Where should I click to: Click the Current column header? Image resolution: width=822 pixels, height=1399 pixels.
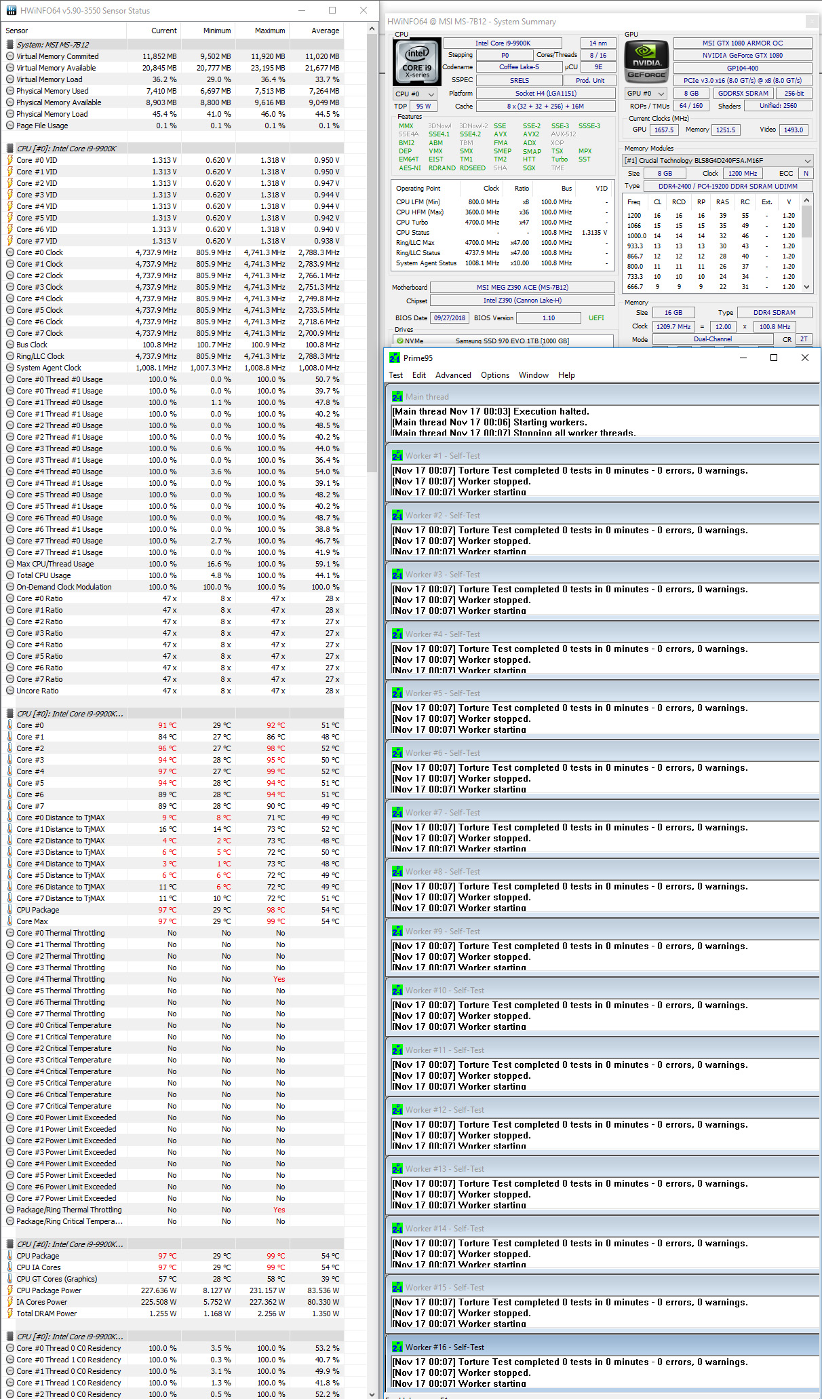(x=153, y=31)
